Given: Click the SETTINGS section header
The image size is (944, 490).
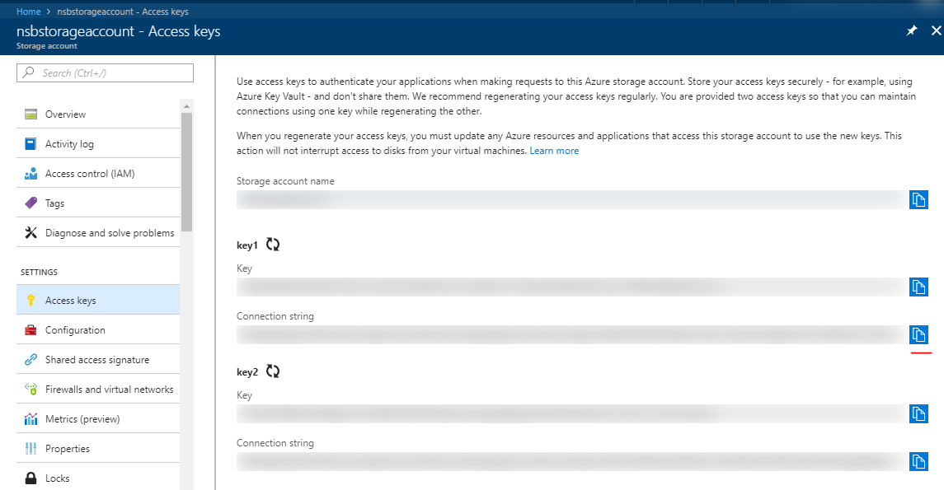Looking at the screenshot, I should coord(39,273).
